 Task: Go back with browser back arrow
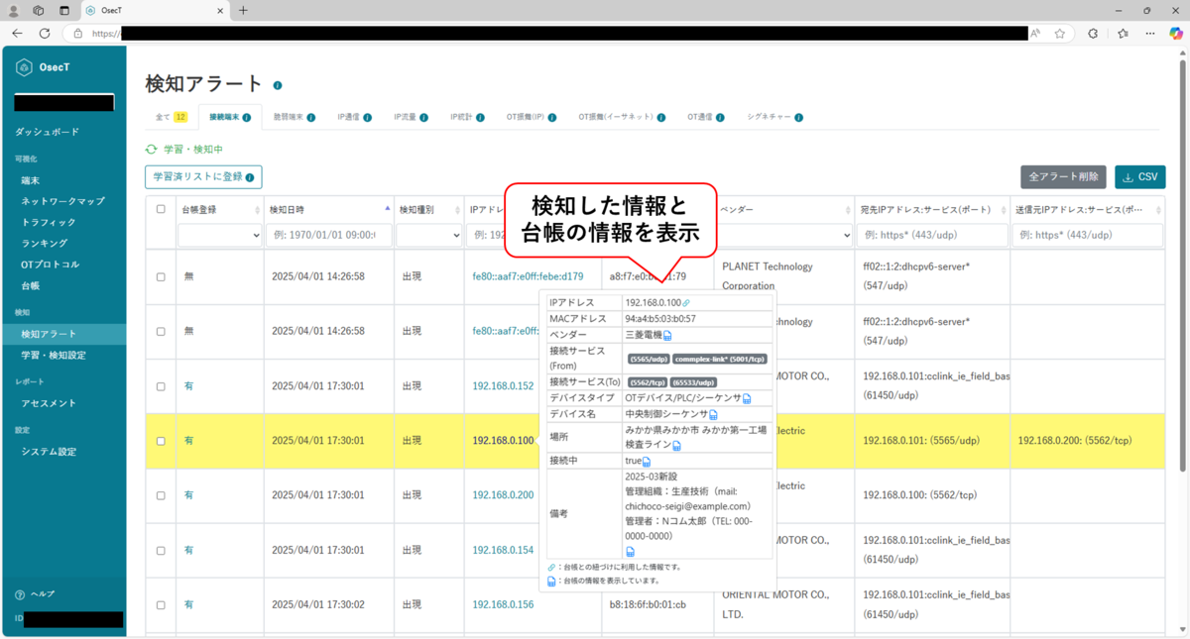coord(17,33)
